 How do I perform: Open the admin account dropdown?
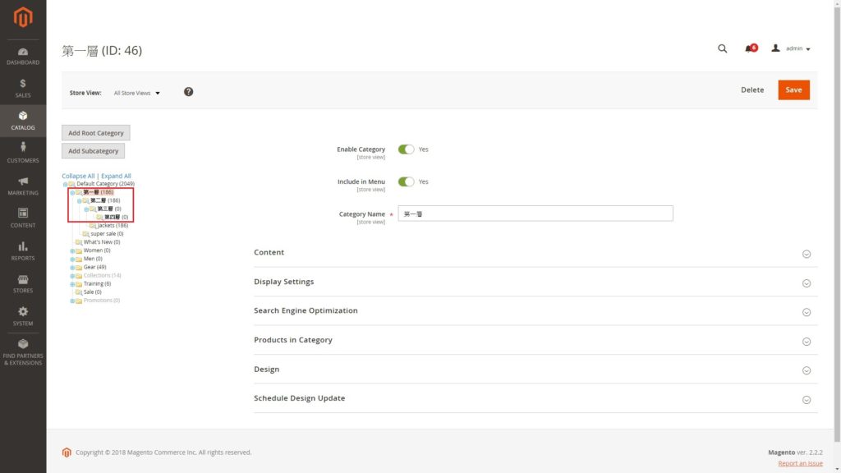click(792, 48)
